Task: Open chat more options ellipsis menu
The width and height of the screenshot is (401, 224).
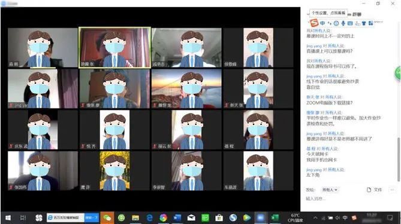Action: tap(393, 189)
